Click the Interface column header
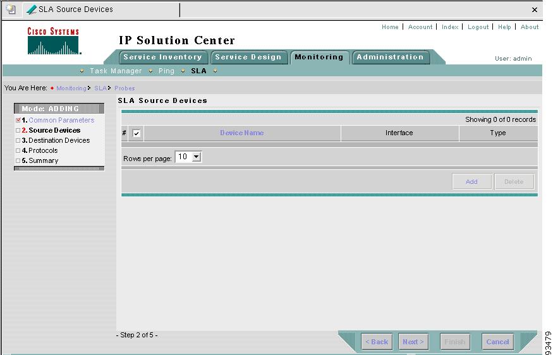 (399, 133)
